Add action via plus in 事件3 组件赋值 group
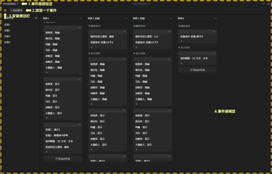Viewport: 272px width, 174px height. [x=181, y=63]
